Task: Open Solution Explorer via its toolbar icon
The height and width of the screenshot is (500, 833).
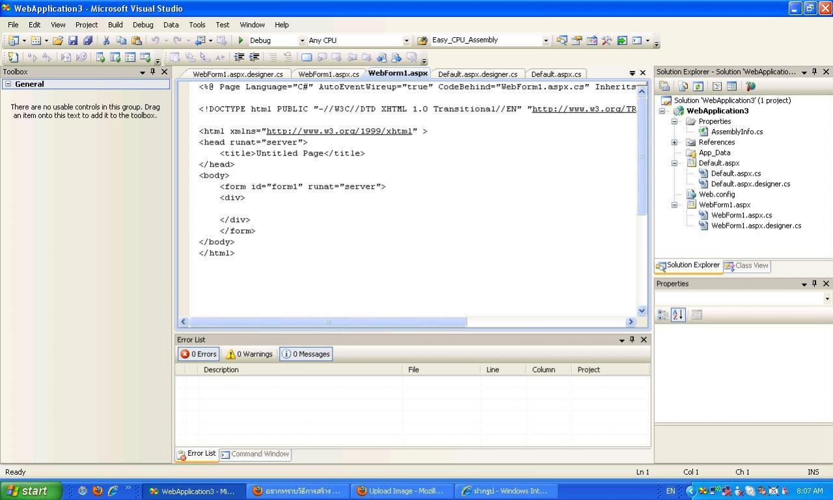Action: coord(562,40)
